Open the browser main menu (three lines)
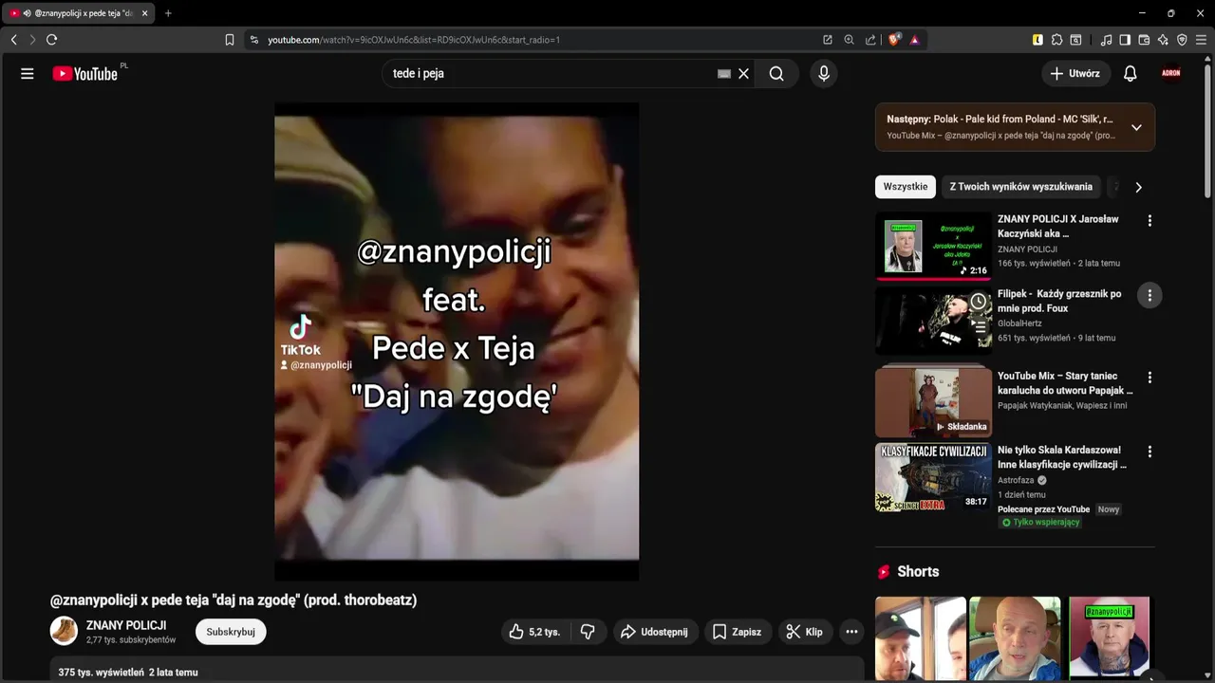 click(x=1201, y=40)
